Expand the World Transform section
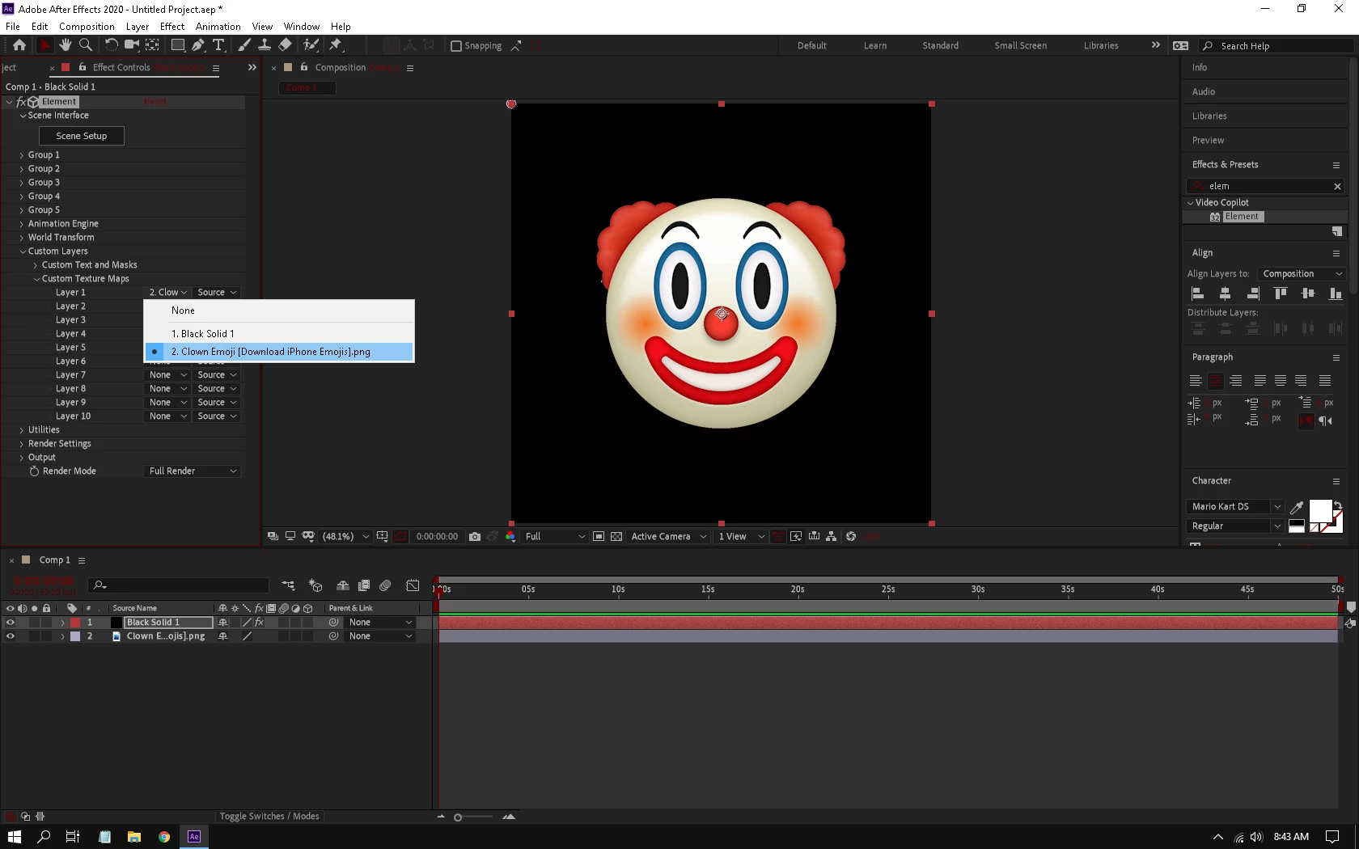This screenshot has height=849, width=1359. click(22, 238)
